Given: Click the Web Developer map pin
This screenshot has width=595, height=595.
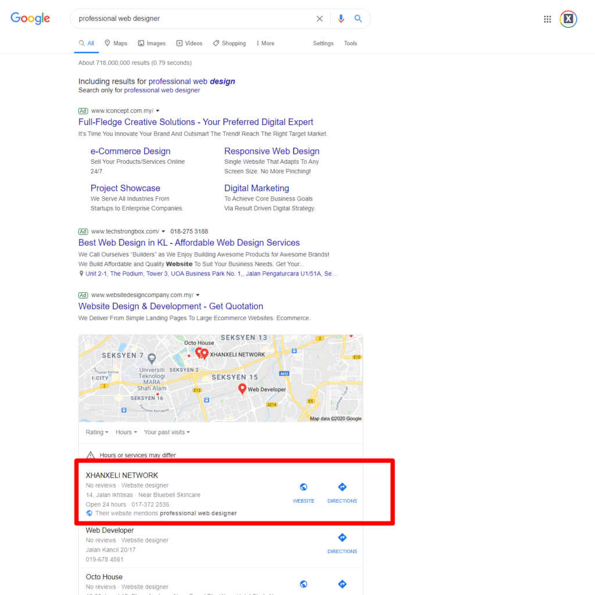Looking at the screenshot, I should click(242, 389).
